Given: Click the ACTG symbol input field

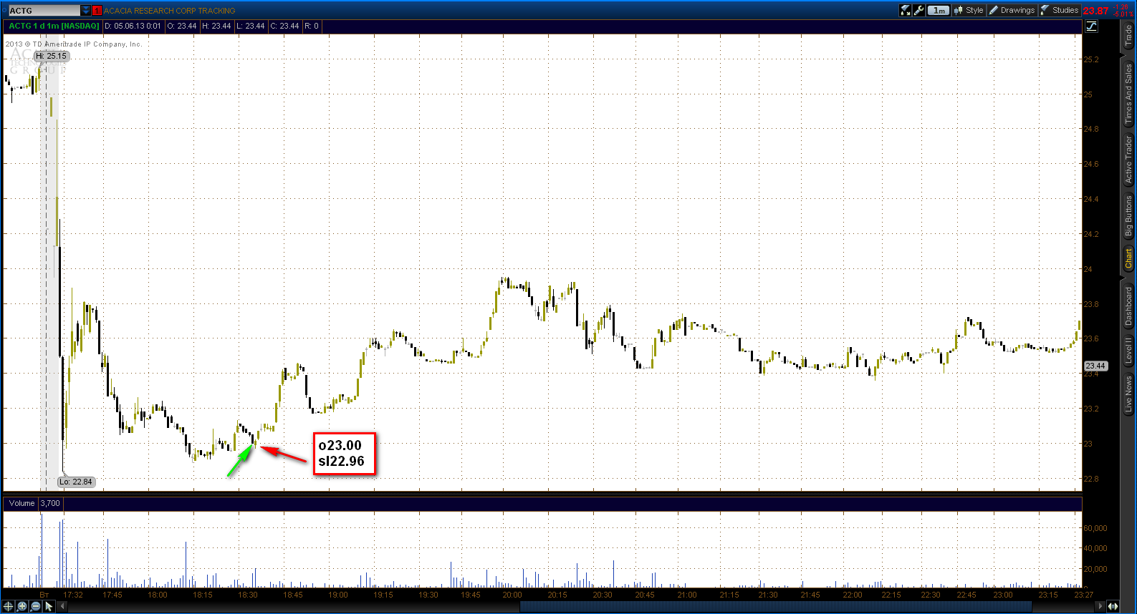Looking at the screenshot, I should [44, 11].
